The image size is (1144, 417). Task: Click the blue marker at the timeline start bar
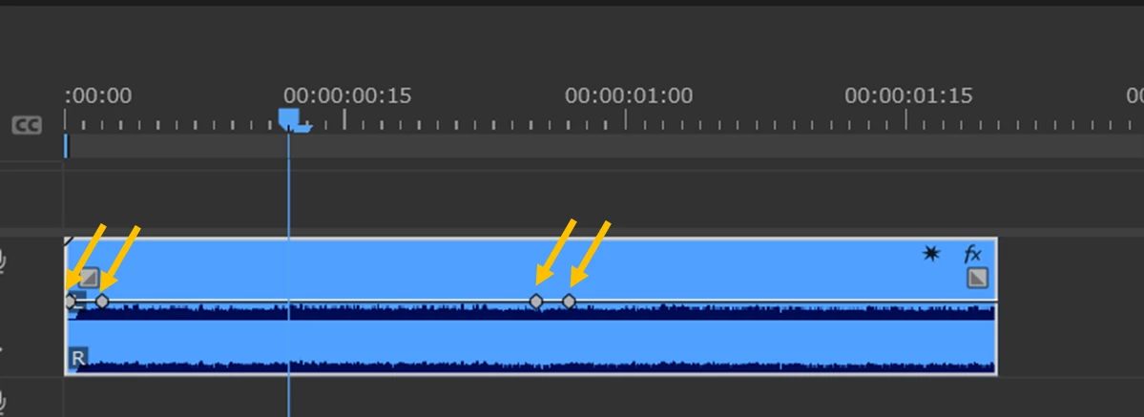(x=67, y=145)
